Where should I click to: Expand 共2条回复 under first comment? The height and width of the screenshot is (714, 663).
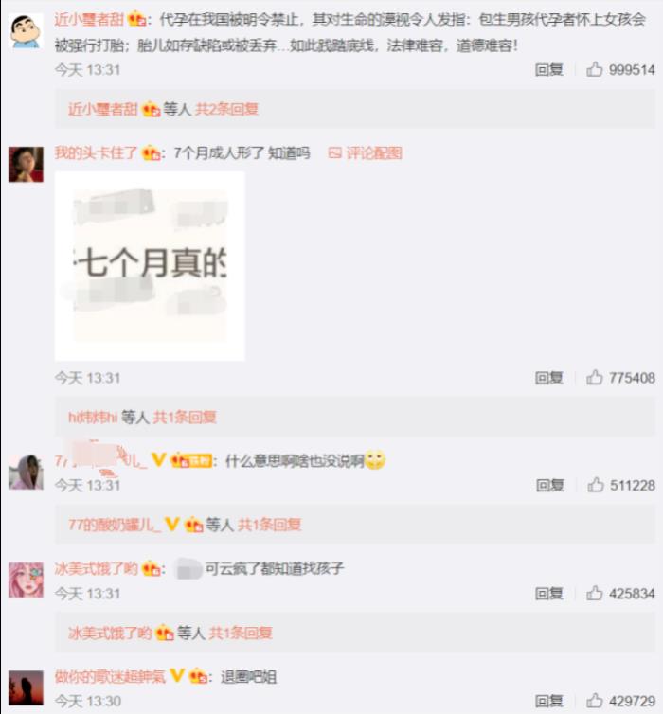[226, 109]
